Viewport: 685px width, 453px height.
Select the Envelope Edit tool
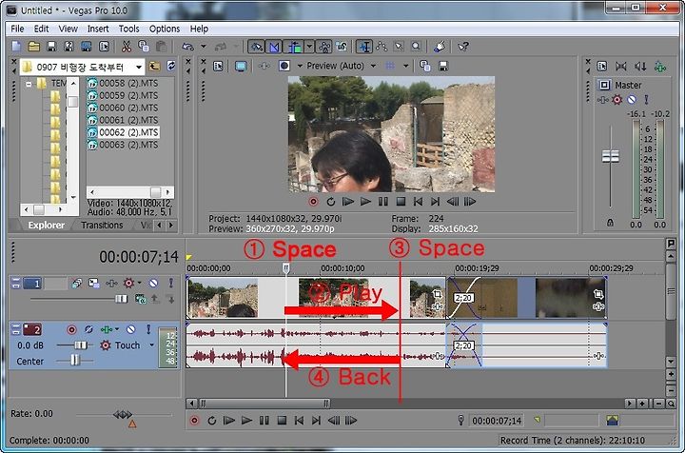tap(382, 47)
